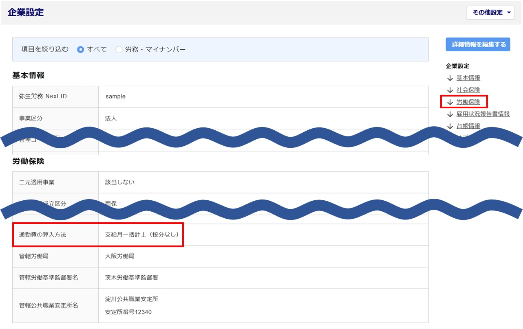Viewport: 523px width, 329px height.
Task: Select the 大阪労働局 value cell
Action: 120,256
